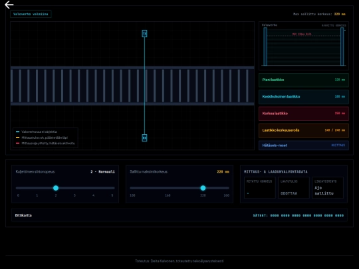Send a Keskikokoinen laatikko box
The image size is (359, 269).
click(304, 96)
